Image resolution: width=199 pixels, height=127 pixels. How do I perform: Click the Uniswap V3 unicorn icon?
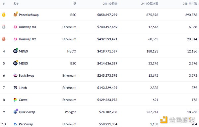(x=15, y=27)
